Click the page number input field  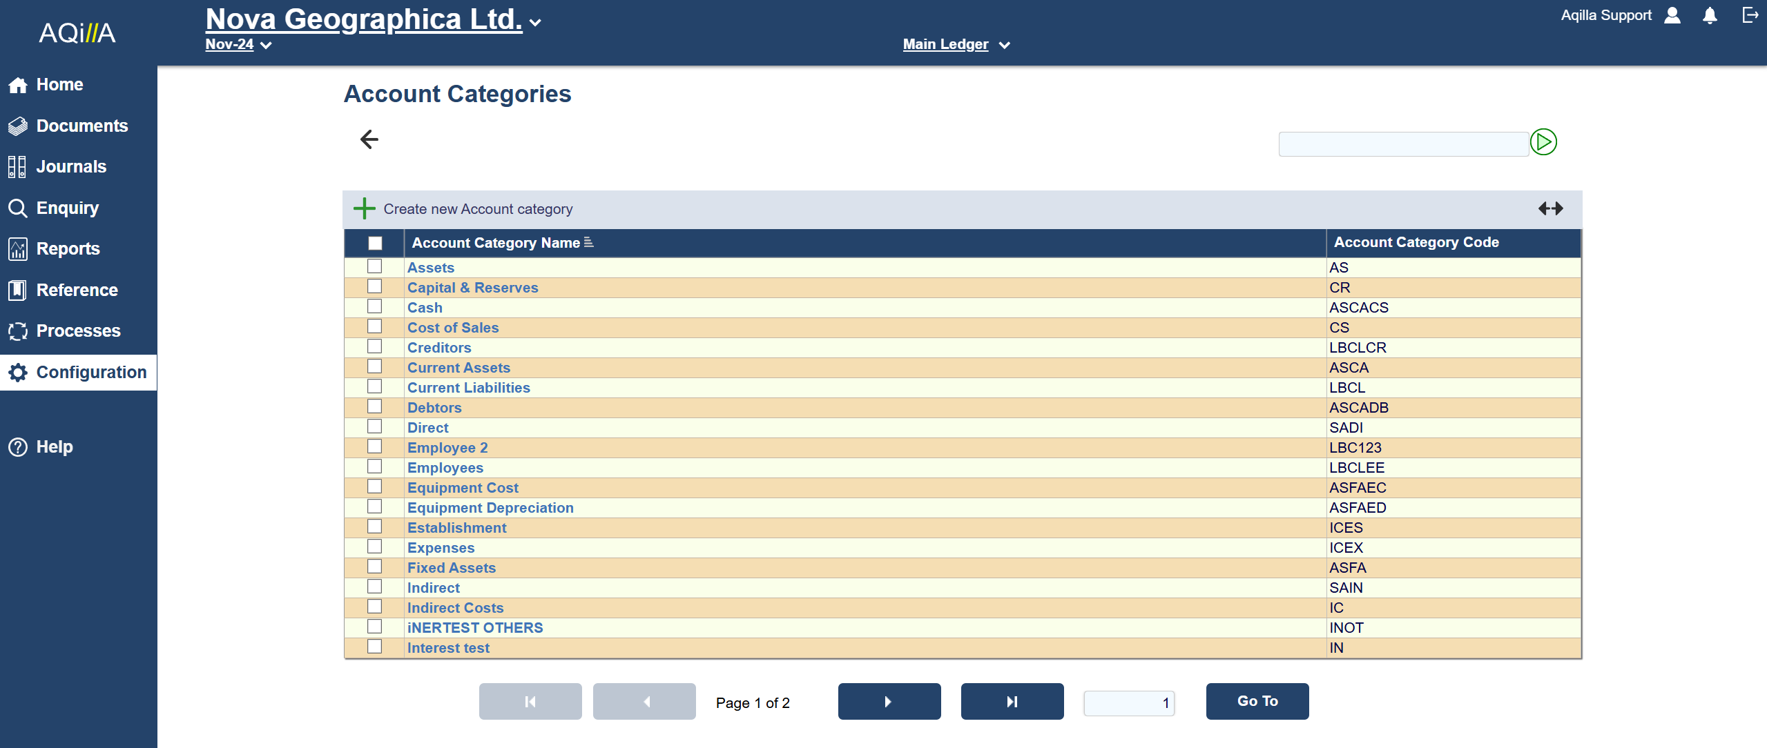coord(1128,702)
